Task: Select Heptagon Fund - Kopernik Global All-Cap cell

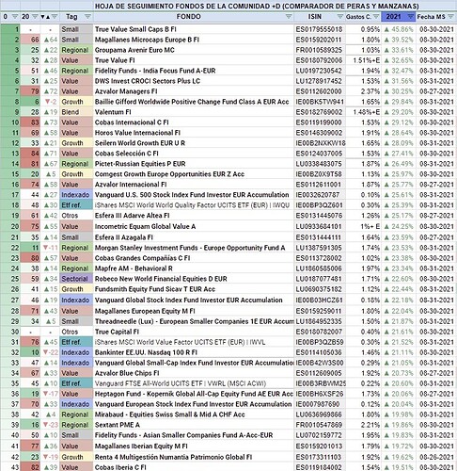Action: (x=194, y=394)
